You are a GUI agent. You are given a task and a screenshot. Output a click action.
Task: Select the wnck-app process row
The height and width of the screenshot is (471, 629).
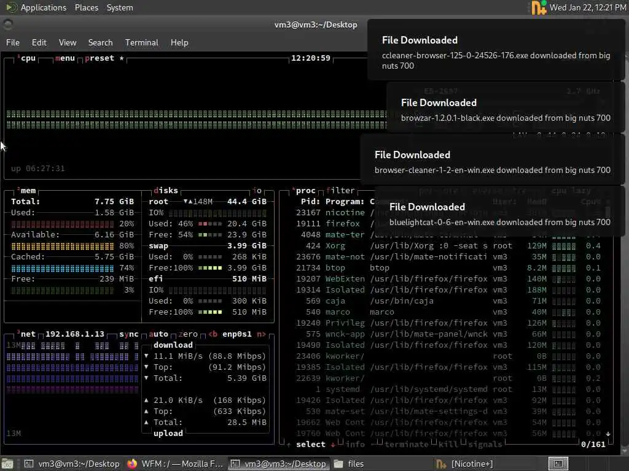coord(448,334)
